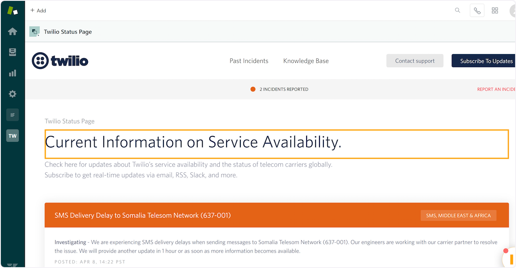Click the Twilio logo
Screen dimensions: 516x268
click(60, 61)
